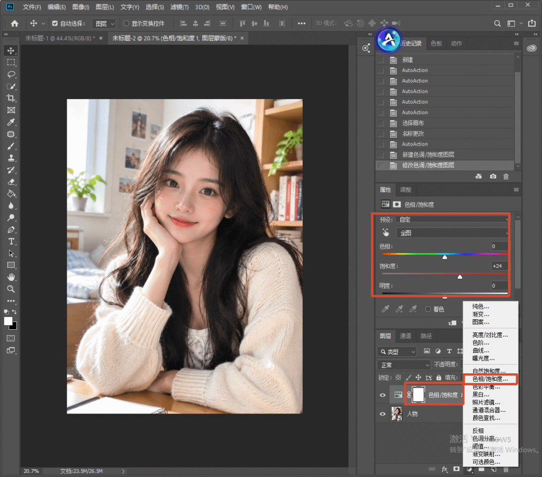
Task: Open the layer filter 类型 dropdown
Action: point(397,352)
